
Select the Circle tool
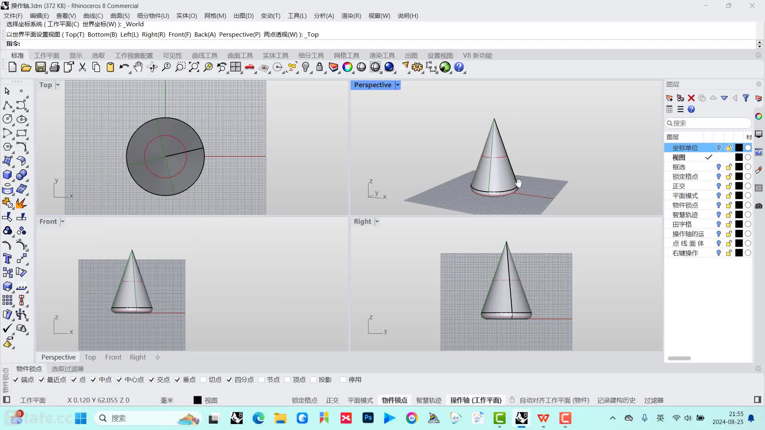click(7, 119)
